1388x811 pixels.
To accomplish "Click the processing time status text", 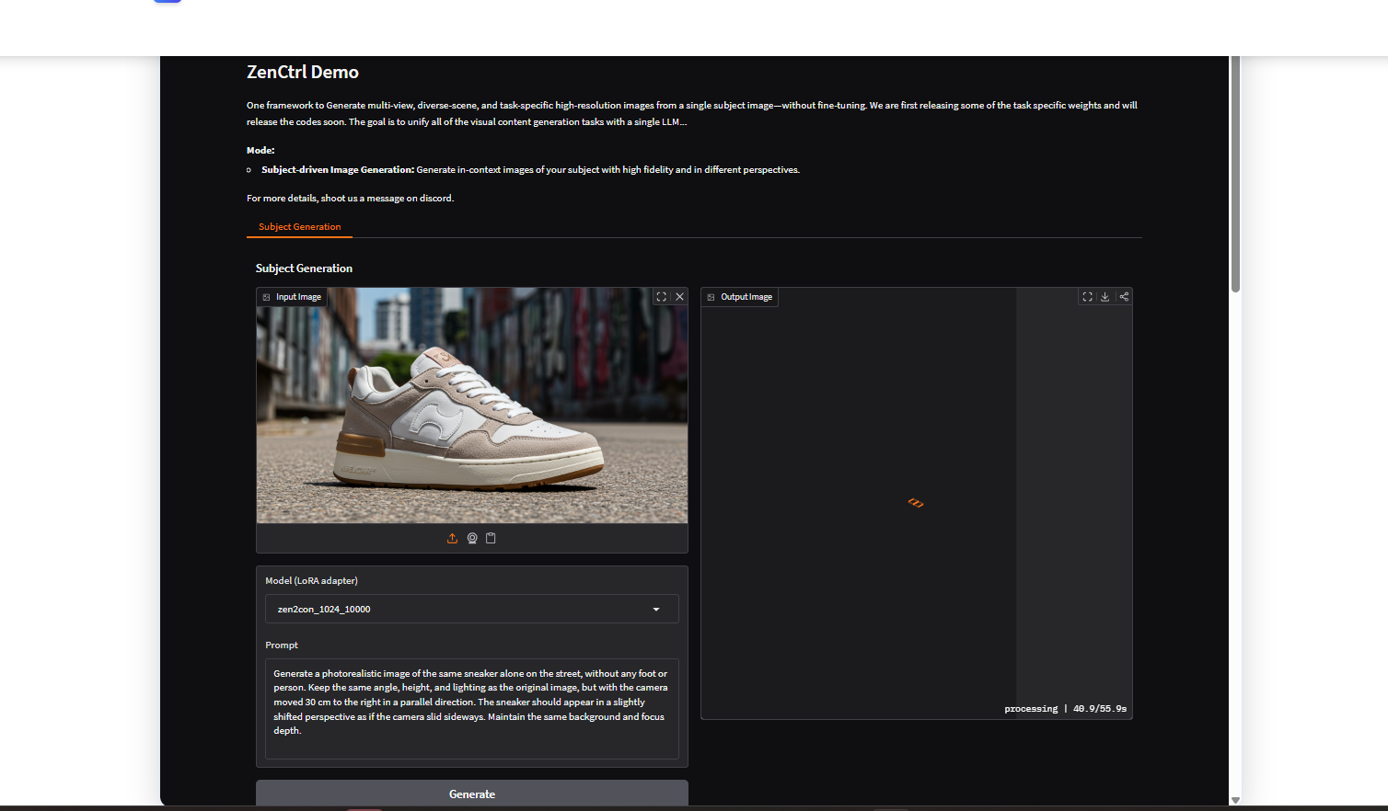I will (x=1065, y=709).
